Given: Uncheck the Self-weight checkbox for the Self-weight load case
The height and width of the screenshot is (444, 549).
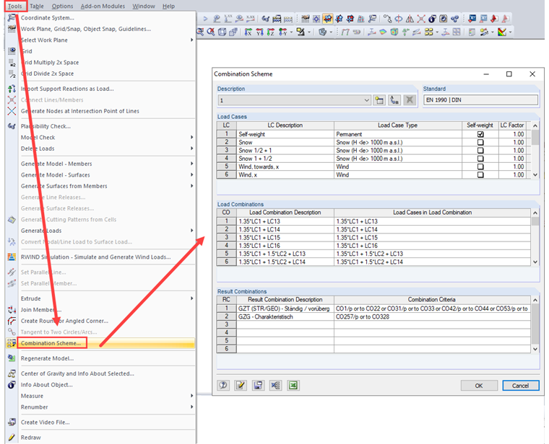Looking at the screenshot, I should (480, 134).
